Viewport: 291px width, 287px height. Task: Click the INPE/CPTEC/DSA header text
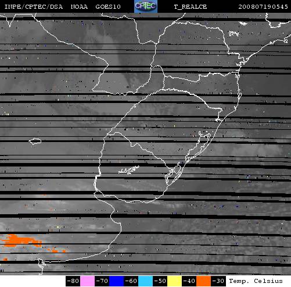[x=34, y=7]
